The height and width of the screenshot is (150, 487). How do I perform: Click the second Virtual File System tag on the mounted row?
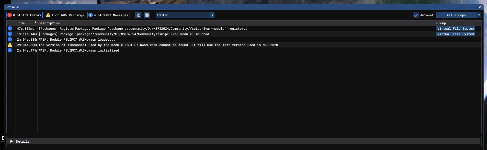click(456, 34)
